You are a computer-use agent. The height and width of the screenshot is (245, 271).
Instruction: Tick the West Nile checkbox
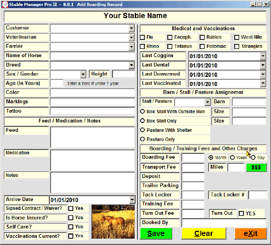[x=237, y=37]
